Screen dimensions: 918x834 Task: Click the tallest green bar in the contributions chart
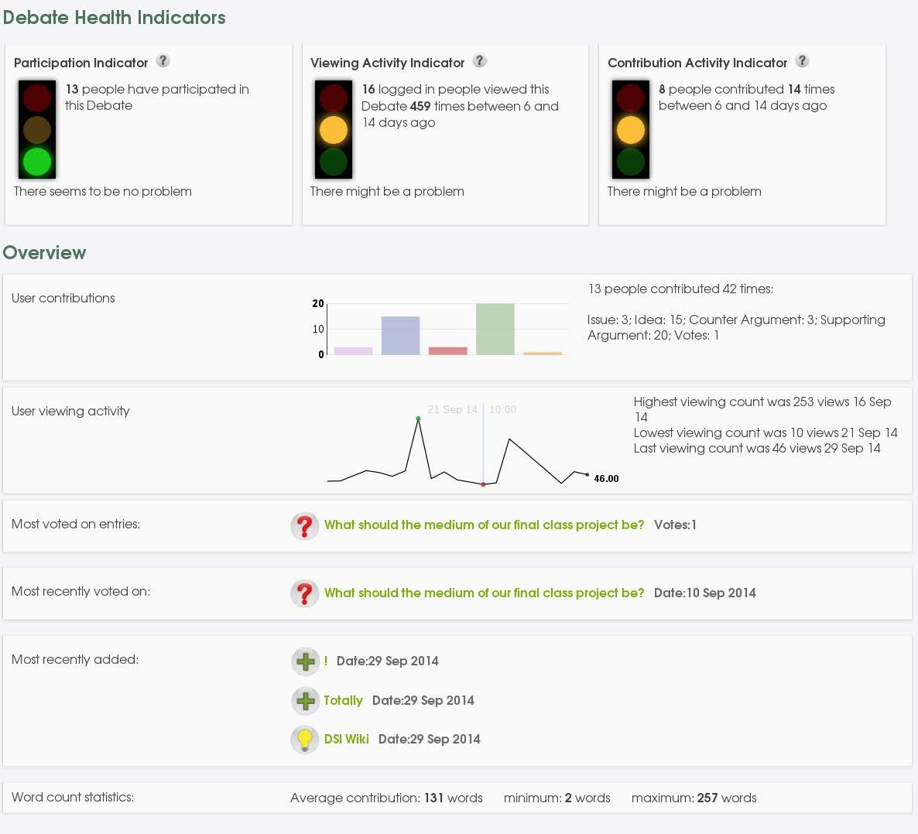495,329
